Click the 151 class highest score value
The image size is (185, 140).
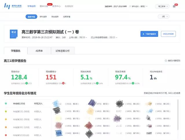(51, 77)
